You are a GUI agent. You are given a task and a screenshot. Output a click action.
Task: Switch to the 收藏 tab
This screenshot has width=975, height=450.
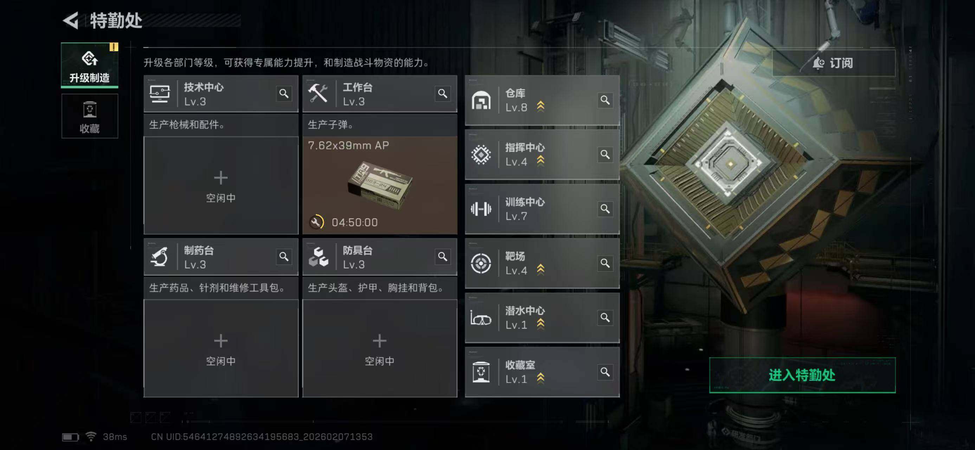pyautogui.click(x=90, y=116)
